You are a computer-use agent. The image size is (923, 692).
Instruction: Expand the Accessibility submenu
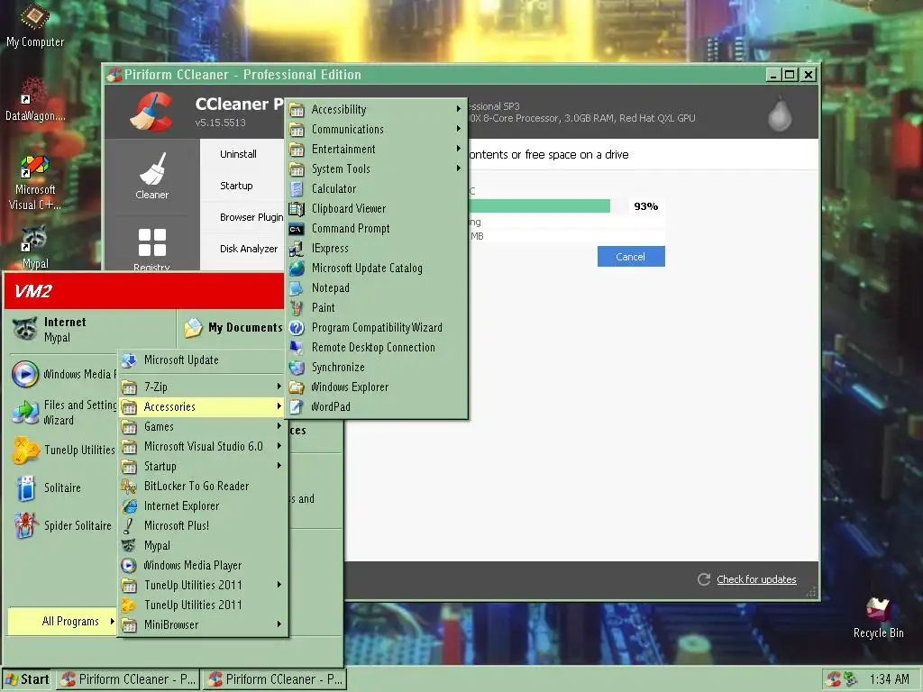point(376,109)
